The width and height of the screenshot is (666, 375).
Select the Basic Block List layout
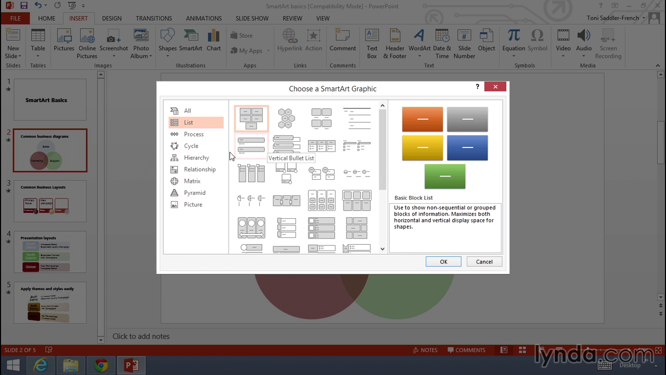tap(251, 118)
